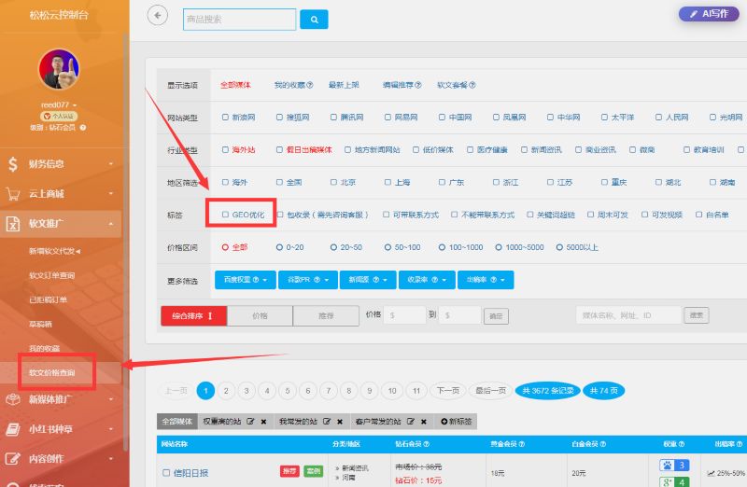Click the back arrow circle icon
747x487 pixels.
coord(157,15)
